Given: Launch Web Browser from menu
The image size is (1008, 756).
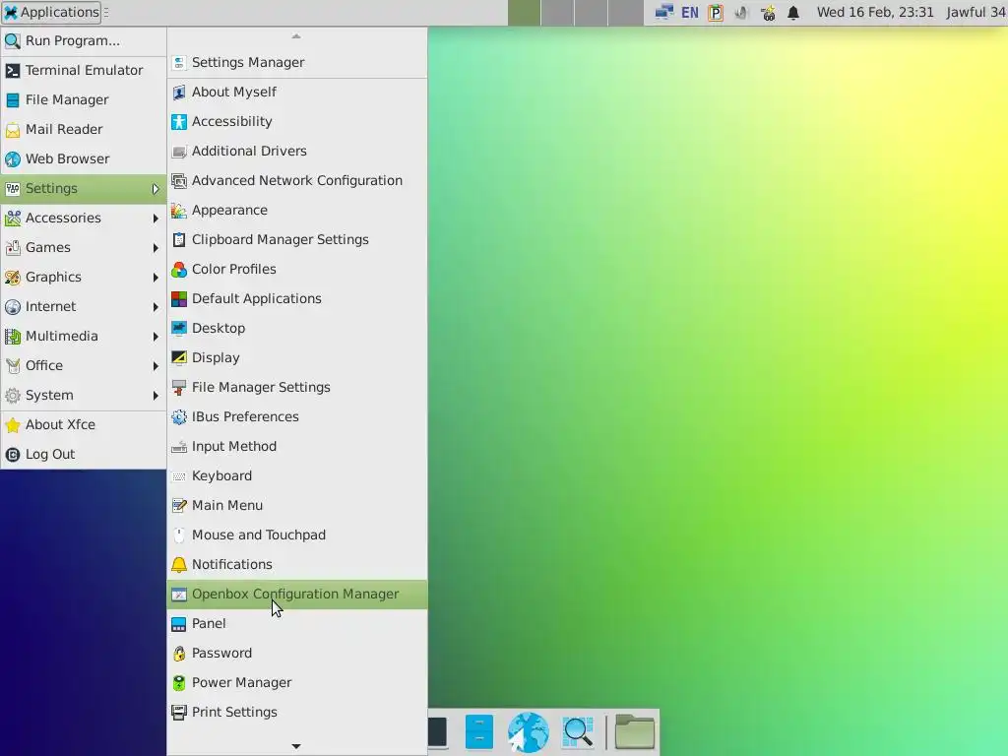Looking at the screenshot, I should 84,159.
